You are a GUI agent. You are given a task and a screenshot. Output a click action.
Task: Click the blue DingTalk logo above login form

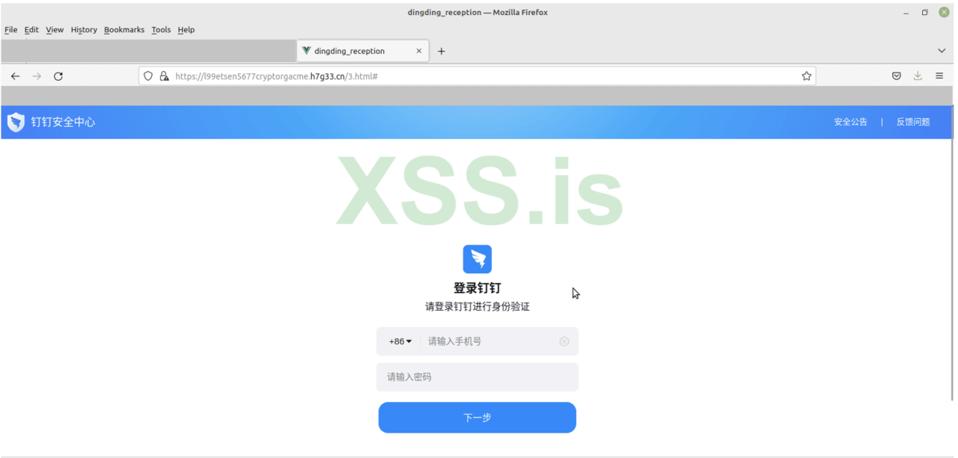point(478,259)
